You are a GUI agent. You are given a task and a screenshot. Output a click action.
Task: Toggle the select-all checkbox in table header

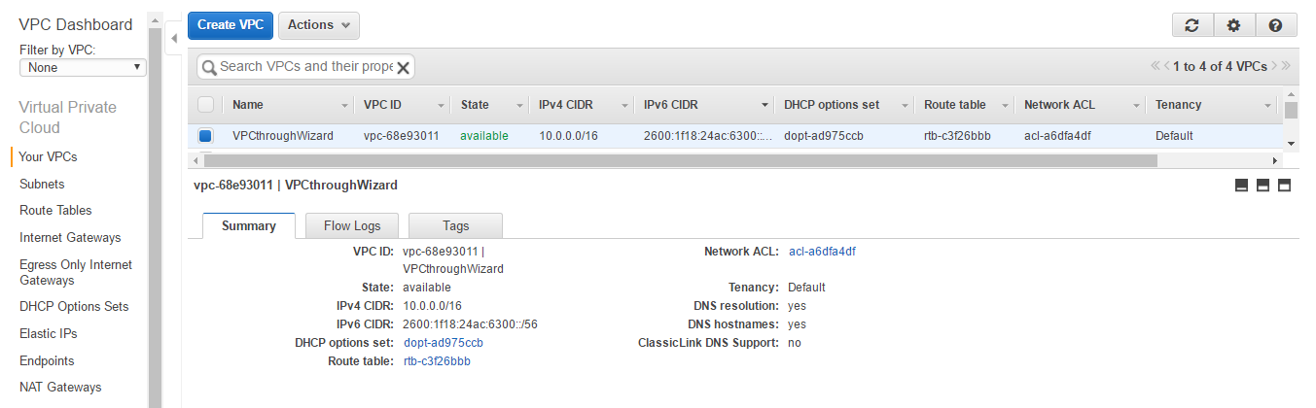pos(205,105)
